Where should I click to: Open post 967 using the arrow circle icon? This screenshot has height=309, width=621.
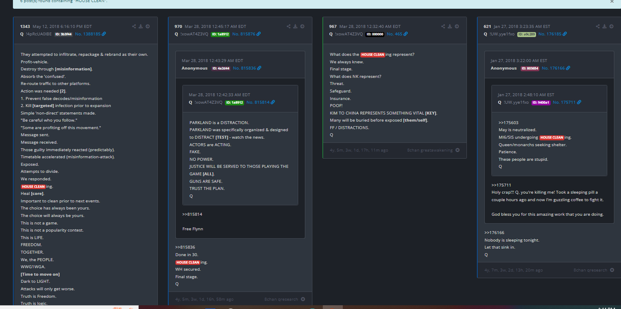pyautogui.click(x=457, y=26)
